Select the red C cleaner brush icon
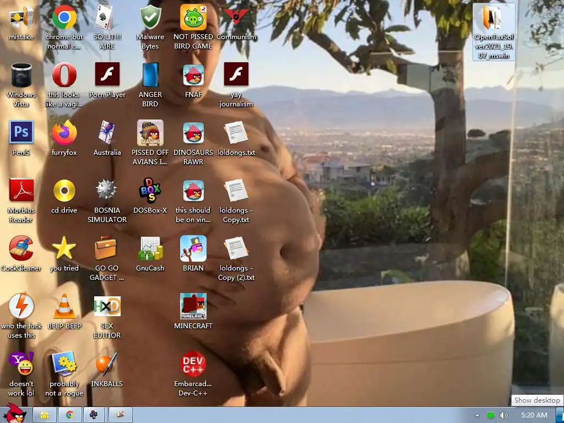Viewport: 564px width, 423px height. (21, 254)
